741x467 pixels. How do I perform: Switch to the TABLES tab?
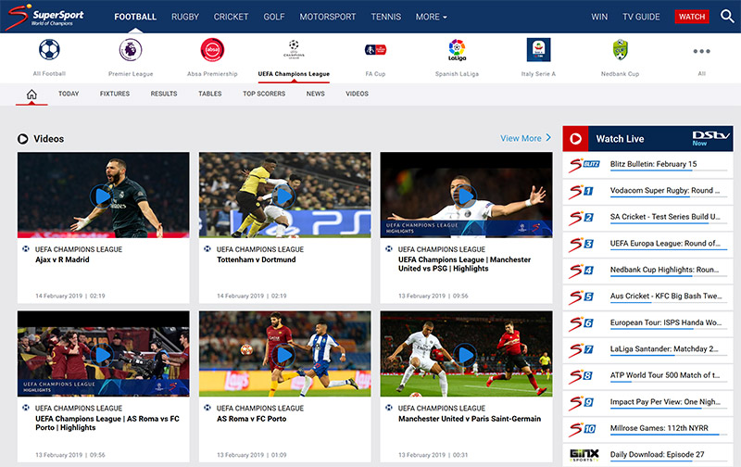(210, 94)
